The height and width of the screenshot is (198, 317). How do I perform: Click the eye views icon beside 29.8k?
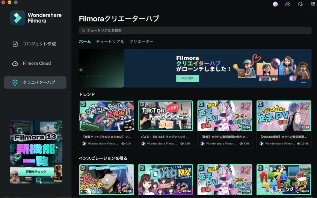[x=298, y=144]
